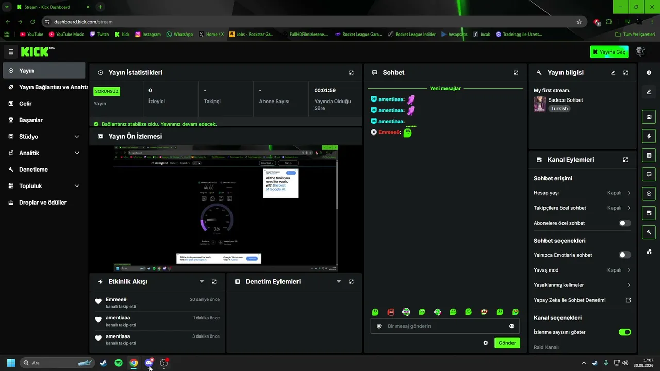The width and height of the screenshot is (660, 371).
Task: Open Gelir in the sidebar
Action: [x=44, y=104]
